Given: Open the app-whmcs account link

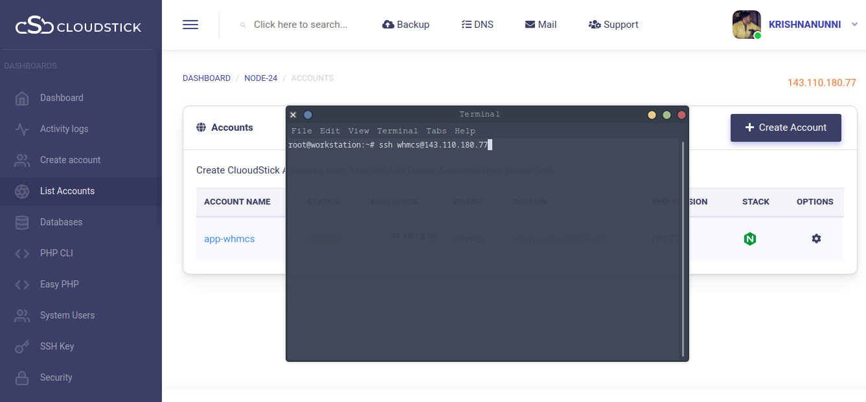Looking at the screenshot, I should pyautogui.click(x=229, y=239).
